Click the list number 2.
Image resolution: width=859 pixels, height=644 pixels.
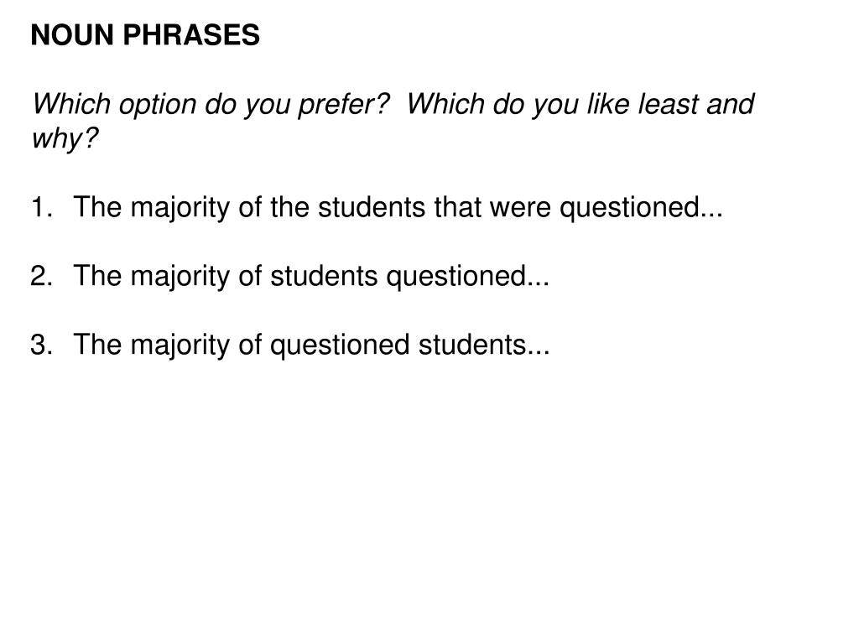pyautogui.click(x=42, y=276)
